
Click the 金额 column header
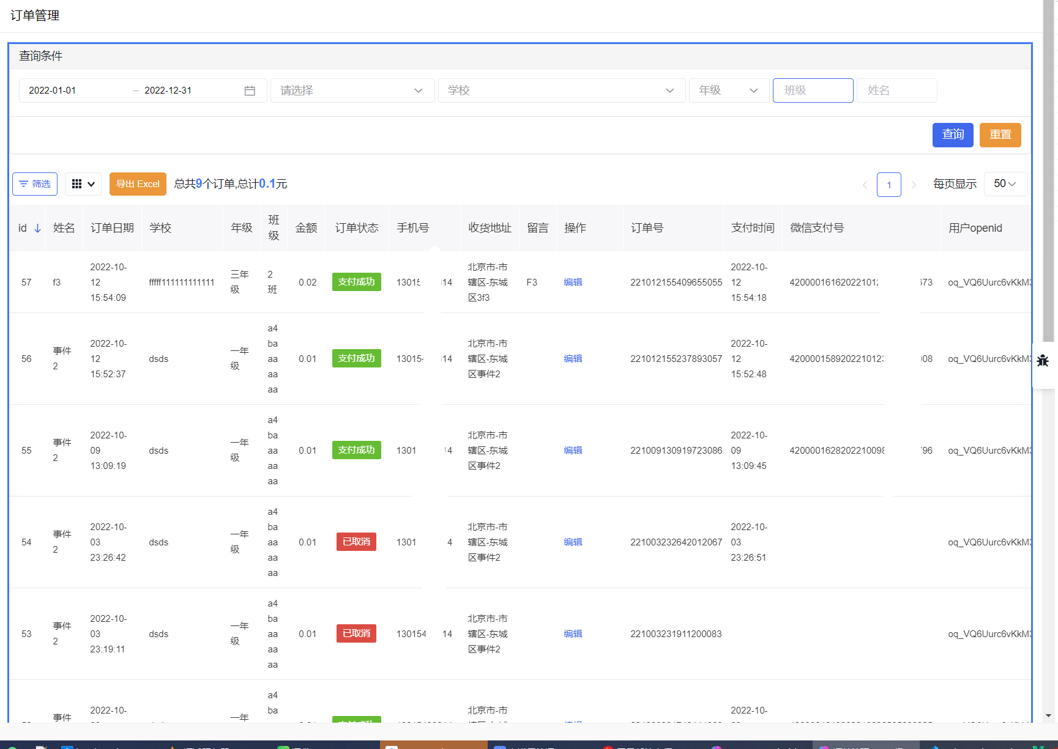(306, 228)
